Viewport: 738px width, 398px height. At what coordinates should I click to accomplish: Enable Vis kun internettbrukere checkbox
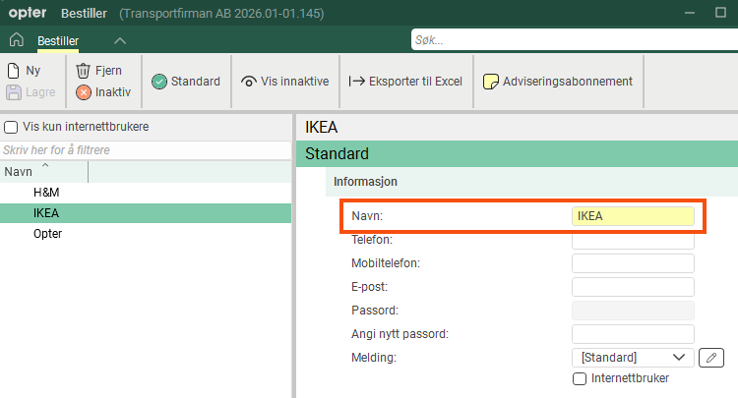click(11, 128)
